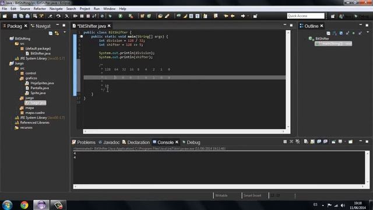
Task: Click the Last Edit Location arrow icon
Action: (x=226, y=16)
